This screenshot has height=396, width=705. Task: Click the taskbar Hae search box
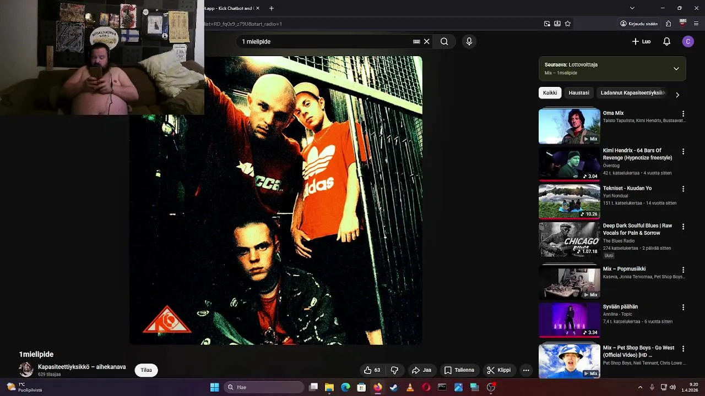point(264,387)
